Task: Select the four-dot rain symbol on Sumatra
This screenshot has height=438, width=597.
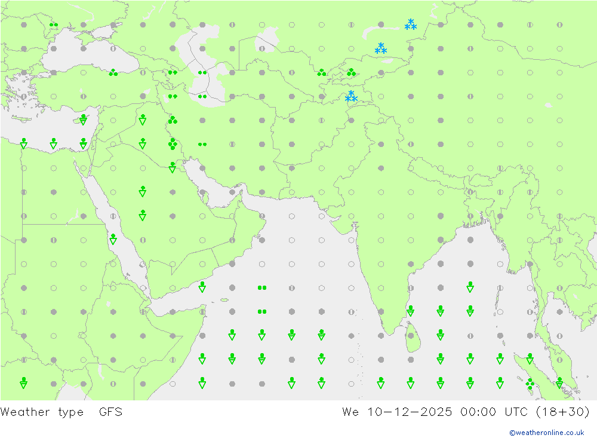Action: tap(530, 384)
